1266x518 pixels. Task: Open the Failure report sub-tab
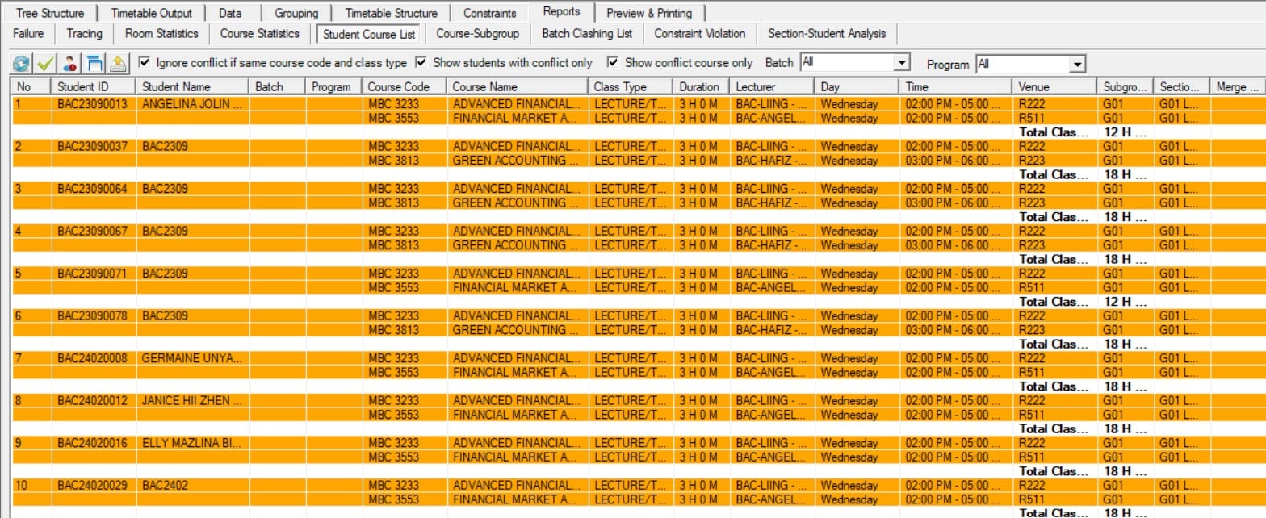27,34
